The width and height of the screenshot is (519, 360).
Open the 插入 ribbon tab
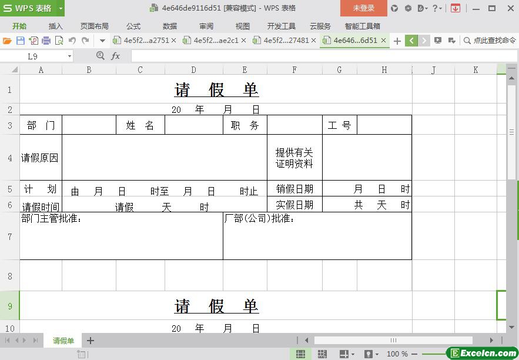[x=55, y=26]
